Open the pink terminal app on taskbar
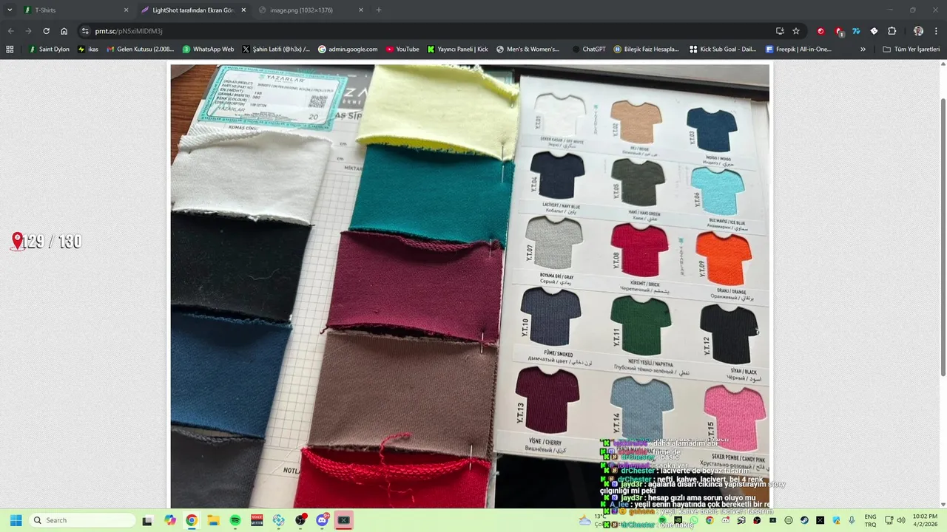The image size is (947, 532). coord(343,520)
